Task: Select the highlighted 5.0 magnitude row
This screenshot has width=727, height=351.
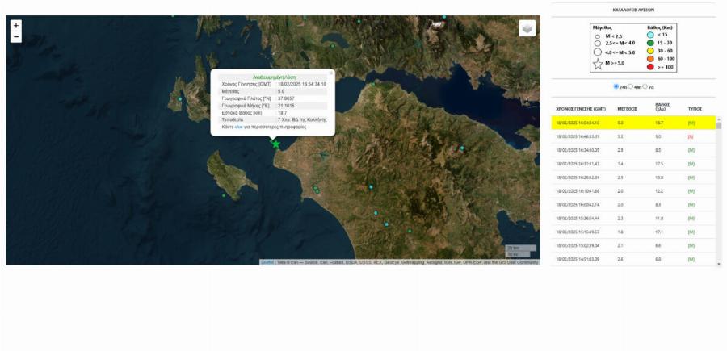Action: 633,123
